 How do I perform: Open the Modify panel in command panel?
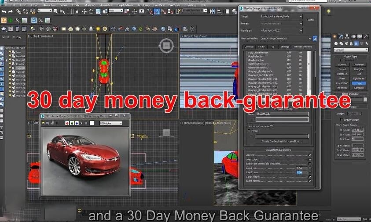click(x=341, y=36)
